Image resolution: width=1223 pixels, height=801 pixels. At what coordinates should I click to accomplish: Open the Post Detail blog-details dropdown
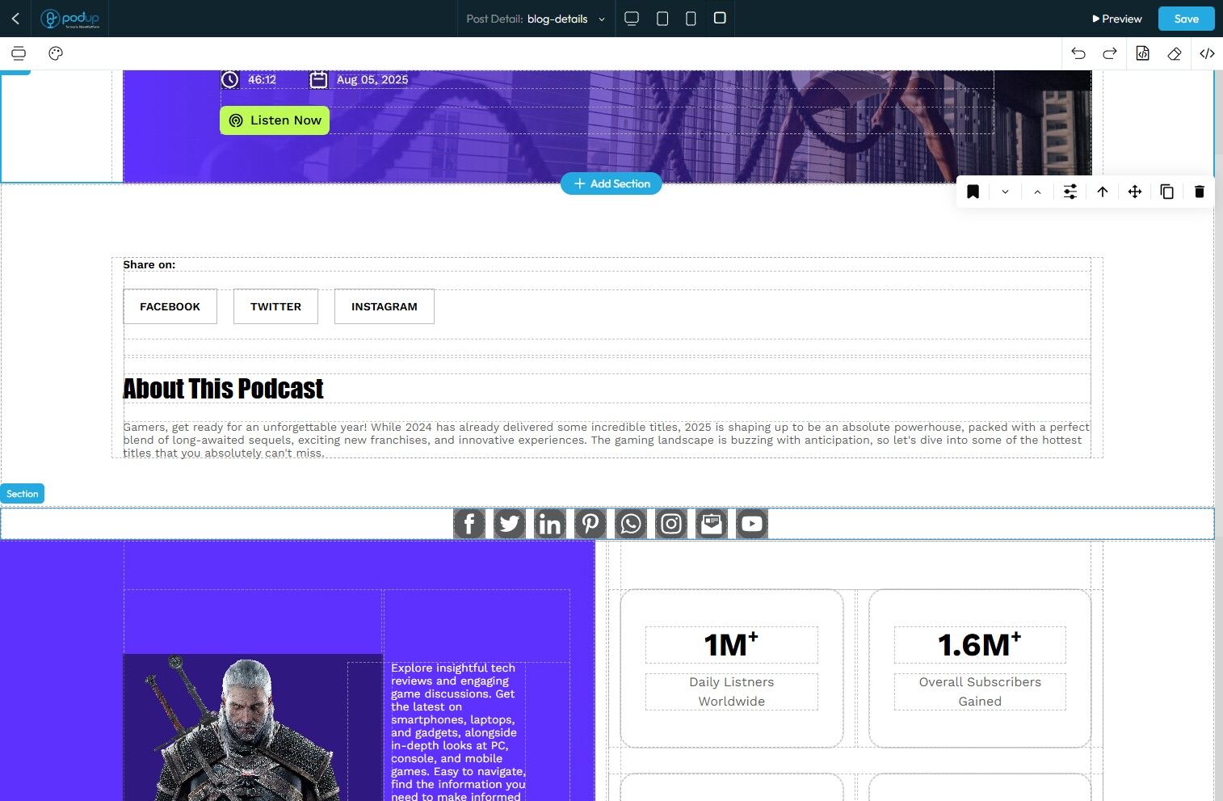(536, 19)
